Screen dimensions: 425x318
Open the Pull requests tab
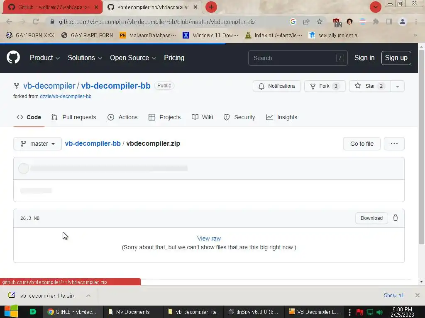[x=73, y=117]
